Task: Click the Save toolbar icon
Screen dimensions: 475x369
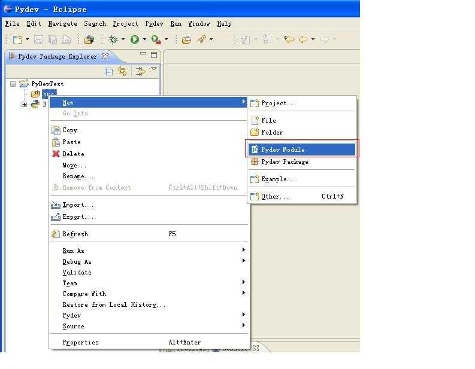Action: click(x=38, y=39)
